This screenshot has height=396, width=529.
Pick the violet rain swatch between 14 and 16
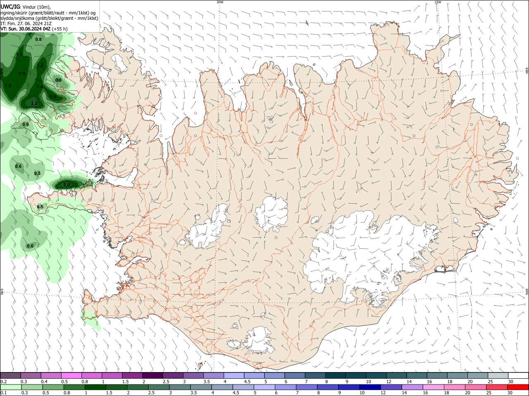(412, 387)
